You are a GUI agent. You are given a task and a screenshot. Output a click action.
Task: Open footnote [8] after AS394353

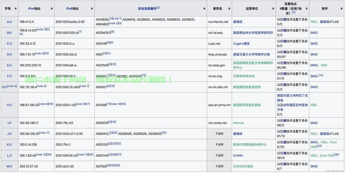coord(112,31)
